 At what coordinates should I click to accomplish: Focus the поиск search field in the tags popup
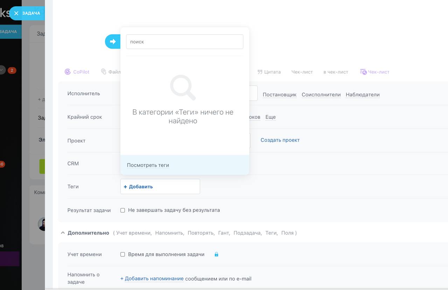[184, 42]
